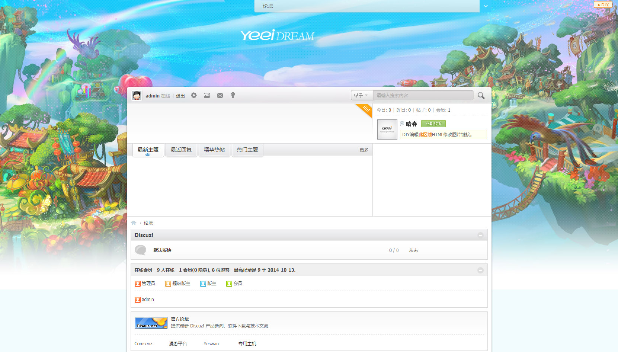Collapse the Discuz! category section
This screenshot has height=352, width=618.
480,235
